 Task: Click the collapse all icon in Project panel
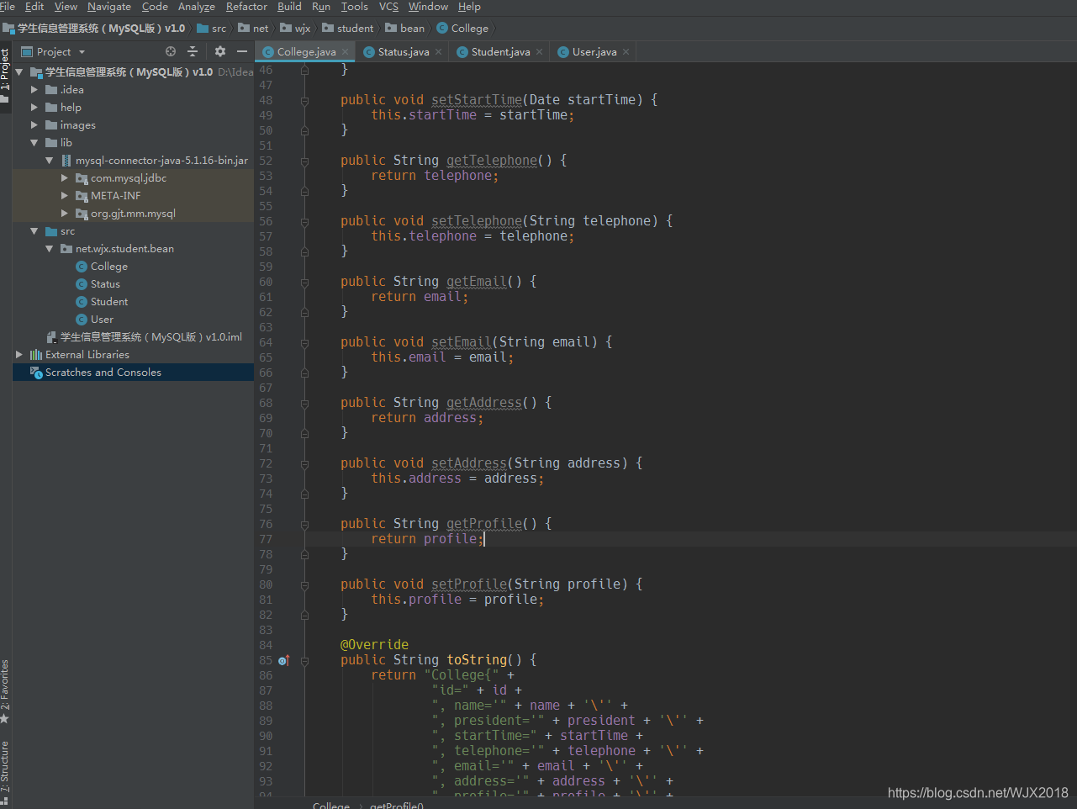(192, 51)
